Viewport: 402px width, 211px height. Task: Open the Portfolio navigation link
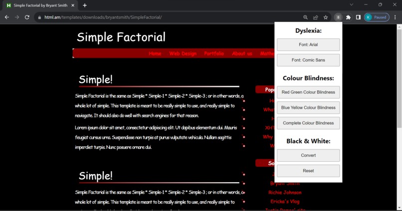214,54
